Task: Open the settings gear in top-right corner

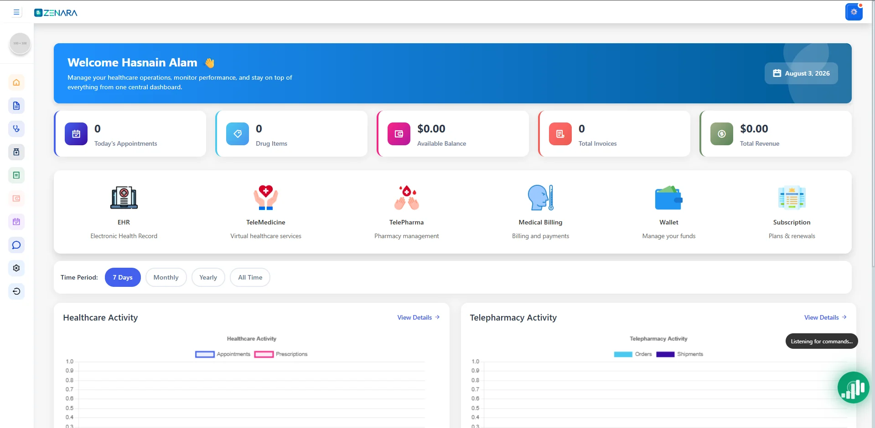Action: click(x=854, y=12)
